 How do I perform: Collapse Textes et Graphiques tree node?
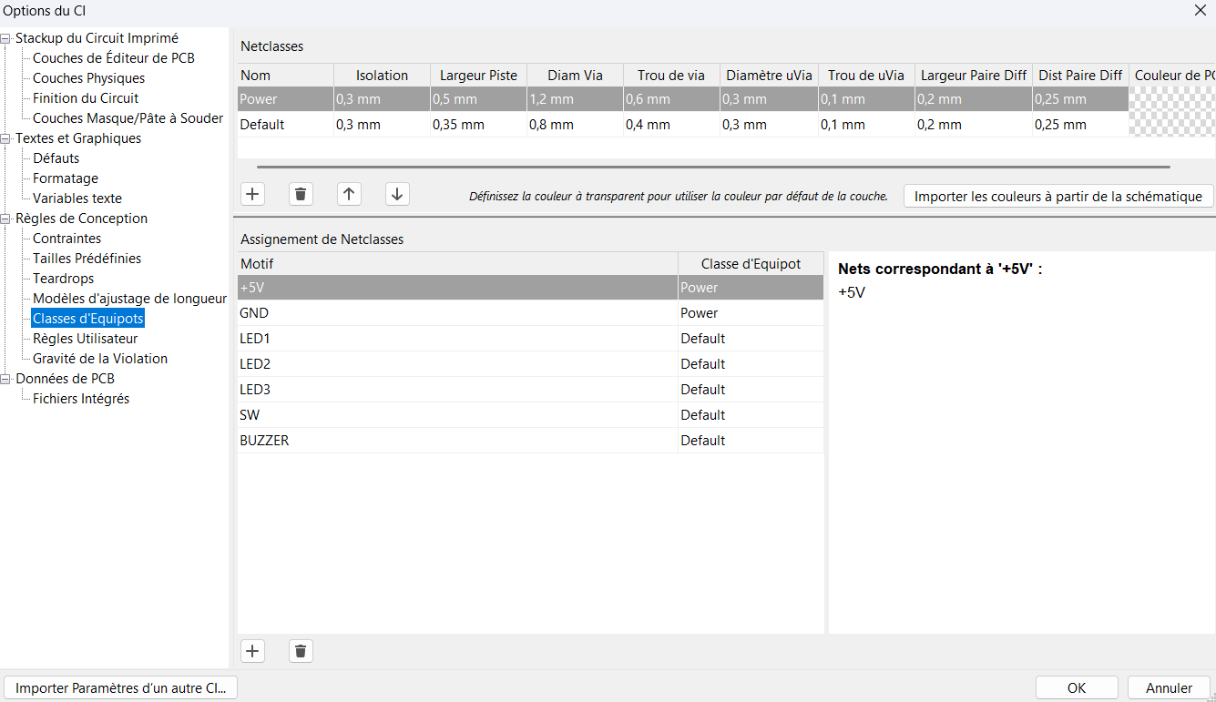(x=7, y=138)
